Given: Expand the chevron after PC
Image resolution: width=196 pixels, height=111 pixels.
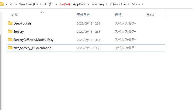Looking at the screenshot, I should (16, 4).
